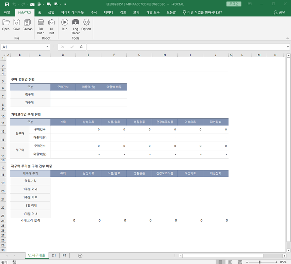Screen dimensions: 291x264
Task: Click the zoom slider in status bar
Action: [x=260, y=262]
